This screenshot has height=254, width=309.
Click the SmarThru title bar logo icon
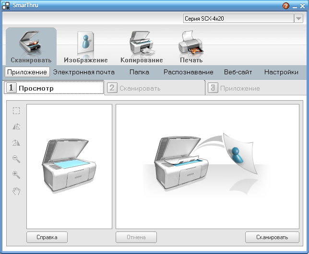tap(6, 6)
